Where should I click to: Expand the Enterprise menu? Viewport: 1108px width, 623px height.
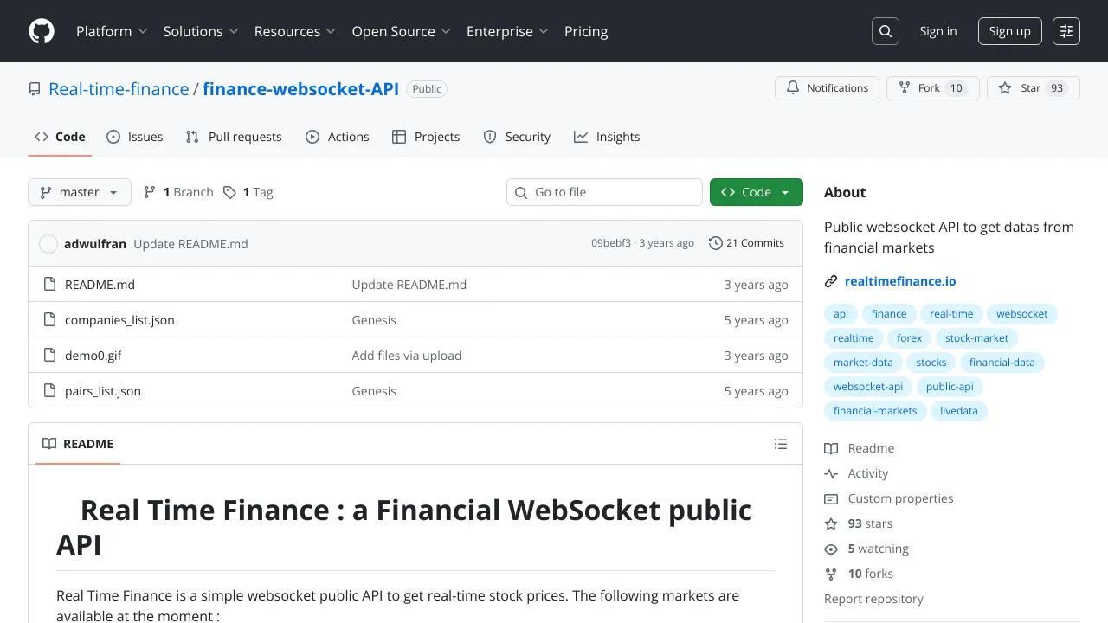tap(508, 31)
